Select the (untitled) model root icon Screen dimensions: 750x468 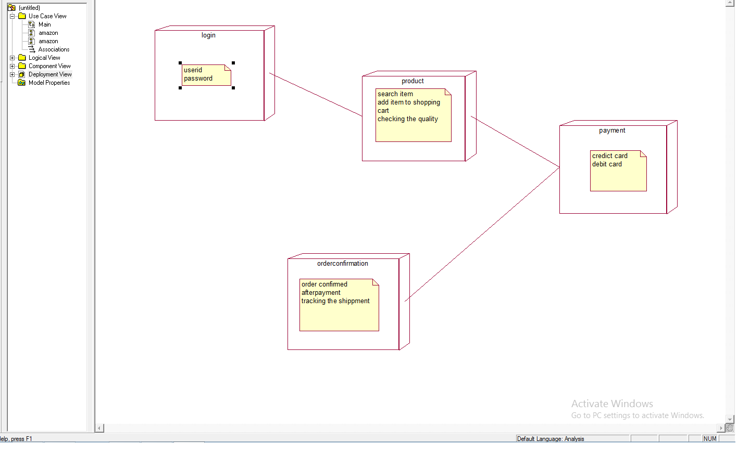pos(11,8)
